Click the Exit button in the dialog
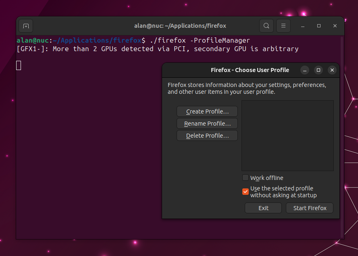The image size is (358, 256). tap(263, 208)
